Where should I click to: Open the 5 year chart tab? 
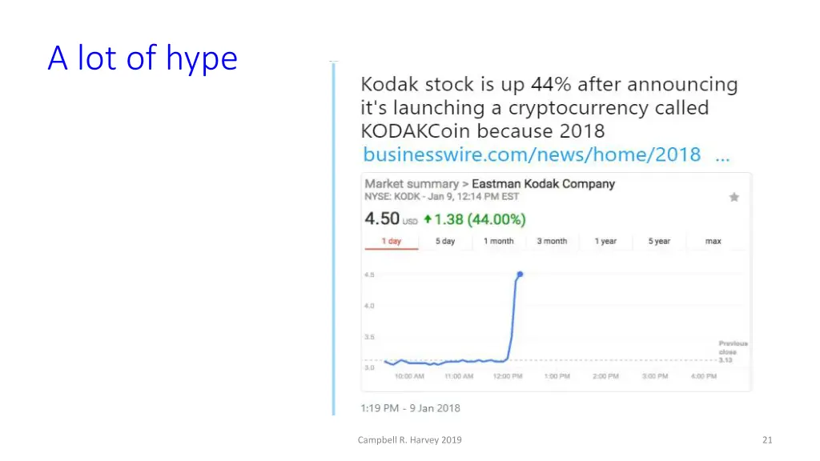pos(659,241)
